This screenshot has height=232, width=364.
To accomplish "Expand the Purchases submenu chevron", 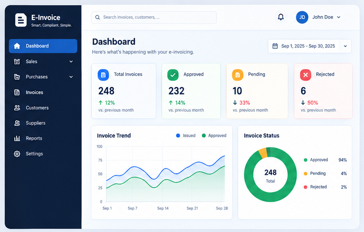I will [71, 77].
